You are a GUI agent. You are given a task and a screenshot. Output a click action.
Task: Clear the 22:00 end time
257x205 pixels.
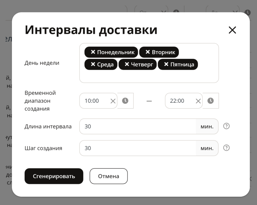pos(198,101)
